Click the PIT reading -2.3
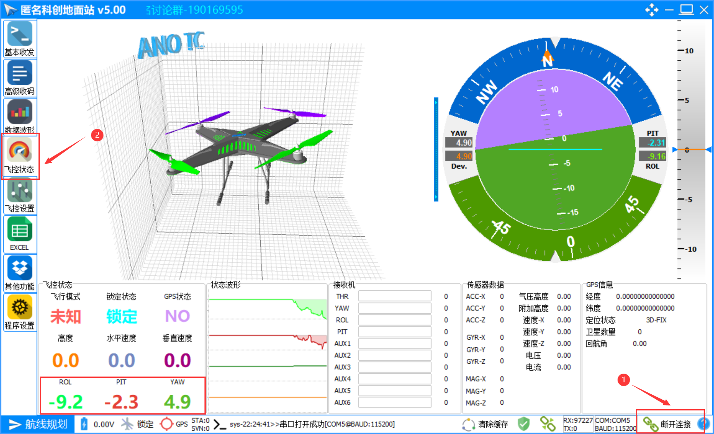Viewport: 714px width, 434px height. (121, 402)
